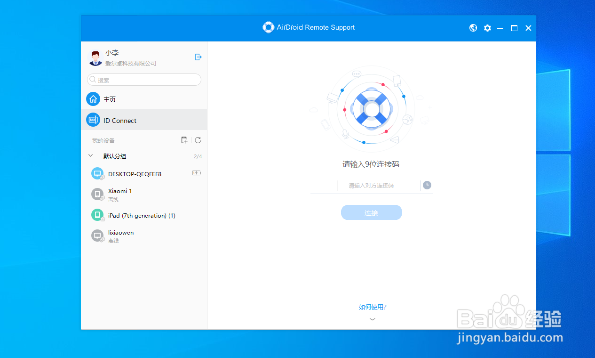Collapse the 默认分组 group
The height and width of the screenshot is (358, 595).
[90, 155]
